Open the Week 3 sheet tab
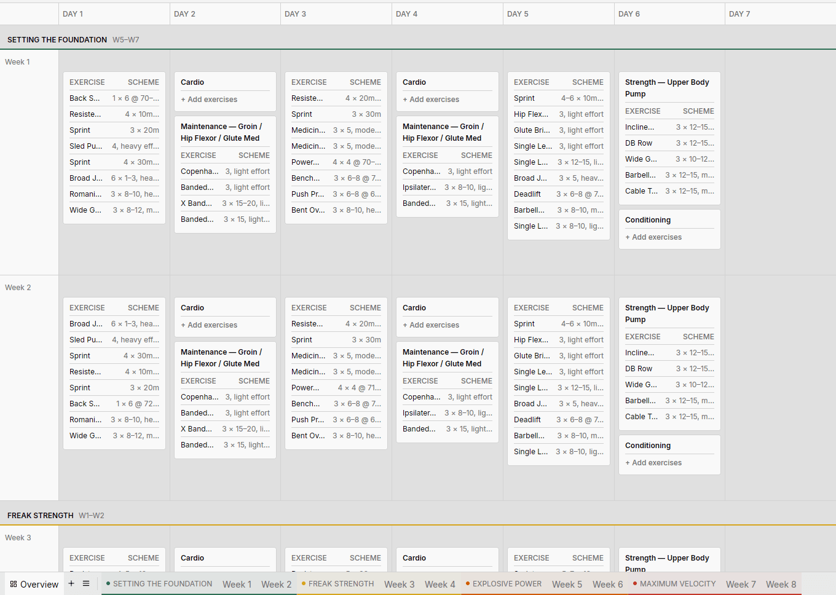This screenshot has width=836, height=595. coord(400,584)
